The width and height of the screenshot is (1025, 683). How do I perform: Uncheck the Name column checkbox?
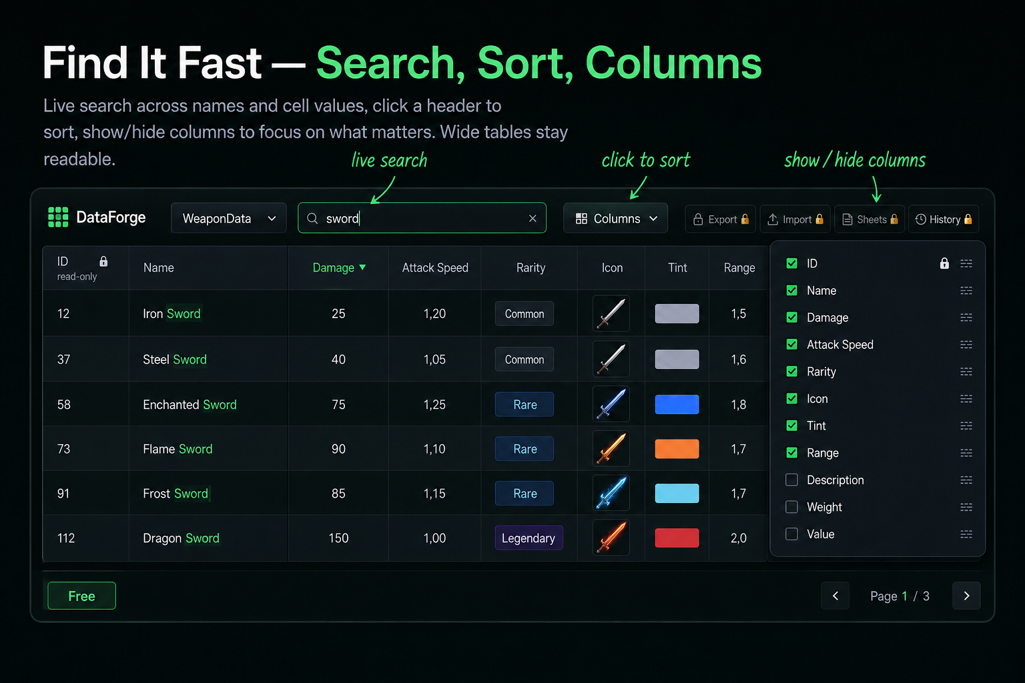click(792, 290)
